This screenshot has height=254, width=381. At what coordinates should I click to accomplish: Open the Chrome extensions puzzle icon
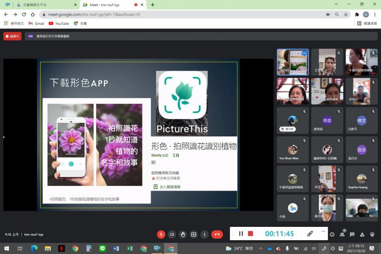coord(357,15)
